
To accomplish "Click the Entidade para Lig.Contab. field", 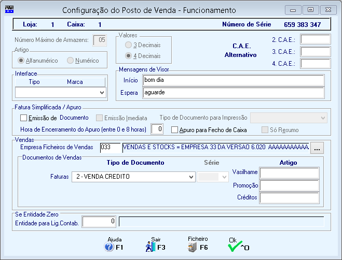I will [99, 222].
